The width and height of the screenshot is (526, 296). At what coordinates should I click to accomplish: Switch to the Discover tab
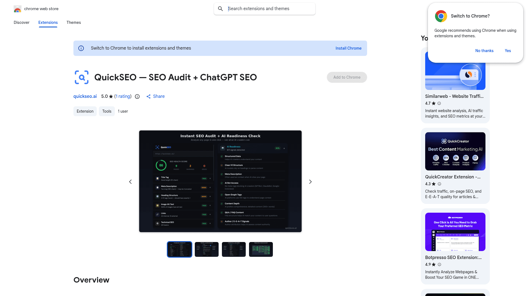coord(21,22)
